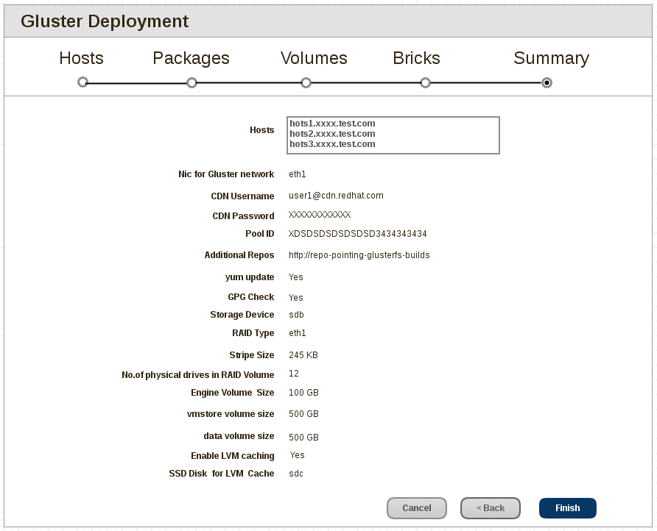Click the Hosts wizard step label

pos(81,58)
